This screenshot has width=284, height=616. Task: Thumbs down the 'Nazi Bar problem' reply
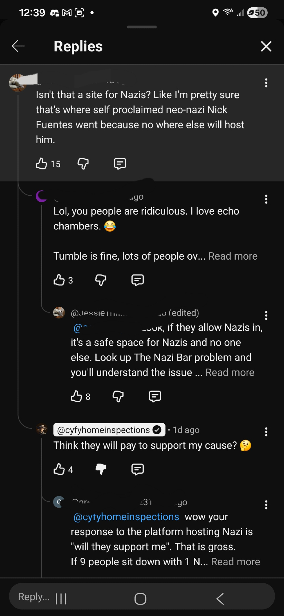coord(118,396)
